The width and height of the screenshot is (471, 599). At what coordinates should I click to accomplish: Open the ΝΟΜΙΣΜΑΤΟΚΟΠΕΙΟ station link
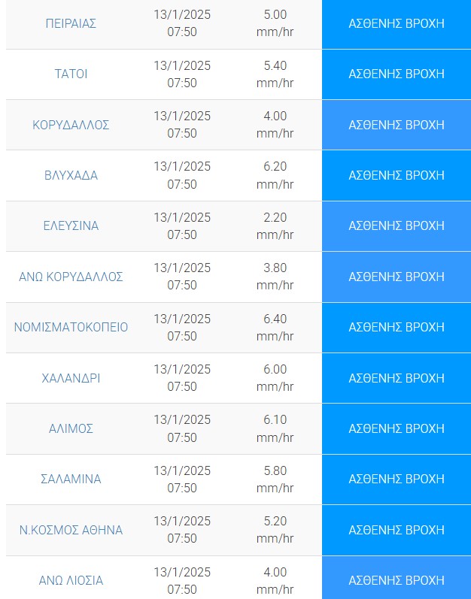click(71, 327)
